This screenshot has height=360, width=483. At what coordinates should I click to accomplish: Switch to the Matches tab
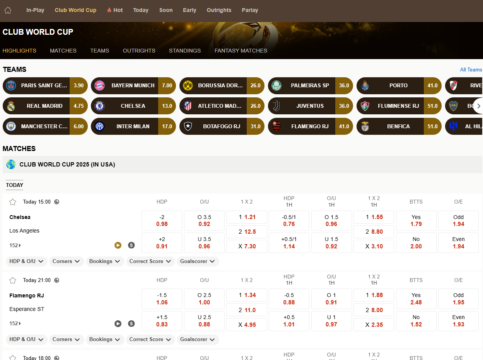coord(63,51)
